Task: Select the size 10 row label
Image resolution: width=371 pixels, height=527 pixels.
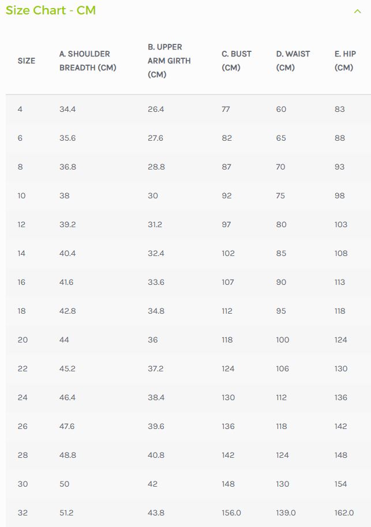Action: [22, 195]
